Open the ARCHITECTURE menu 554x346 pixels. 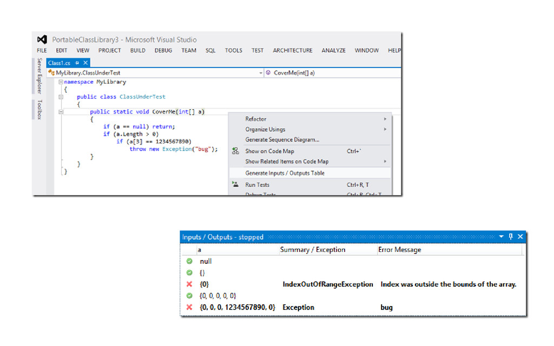tap(293, 50)
